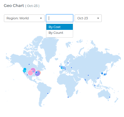Click the orchid bubble over the US Midwest

coord(33,70)
